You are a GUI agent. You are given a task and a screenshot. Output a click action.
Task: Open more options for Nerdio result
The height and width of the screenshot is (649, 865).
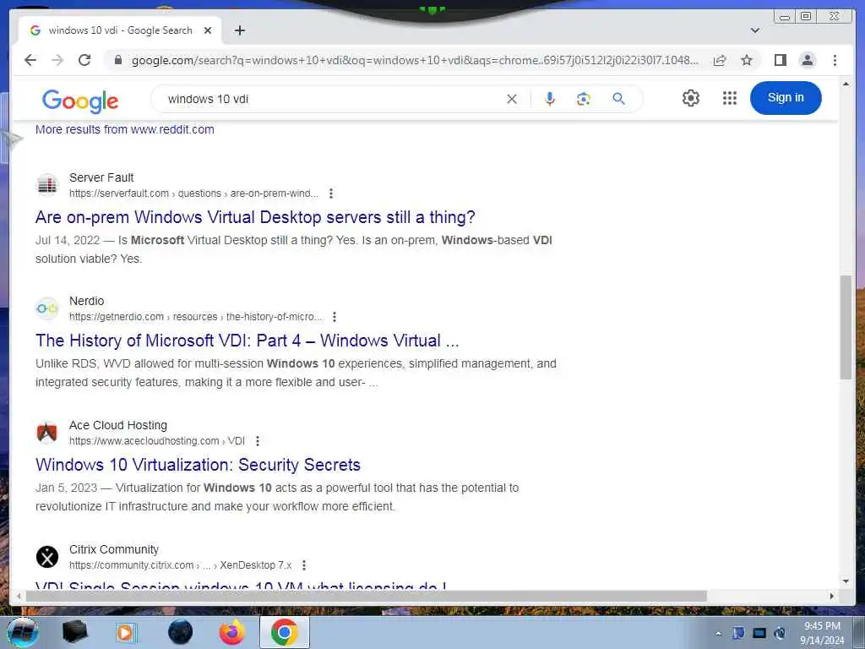[335, 317]
